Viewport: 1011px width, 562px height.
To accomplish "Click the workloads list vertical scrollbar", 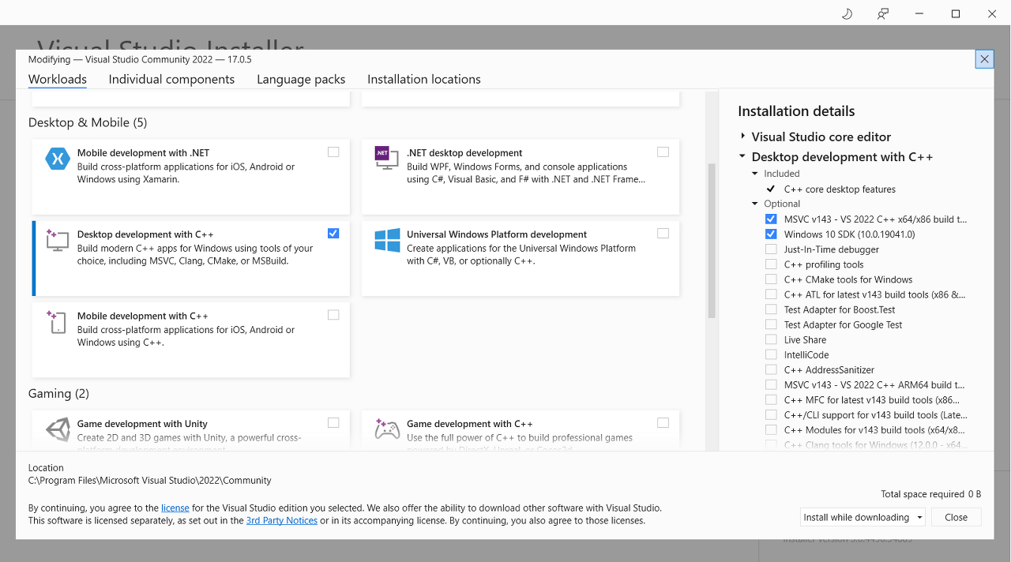I will click(712, 241).
